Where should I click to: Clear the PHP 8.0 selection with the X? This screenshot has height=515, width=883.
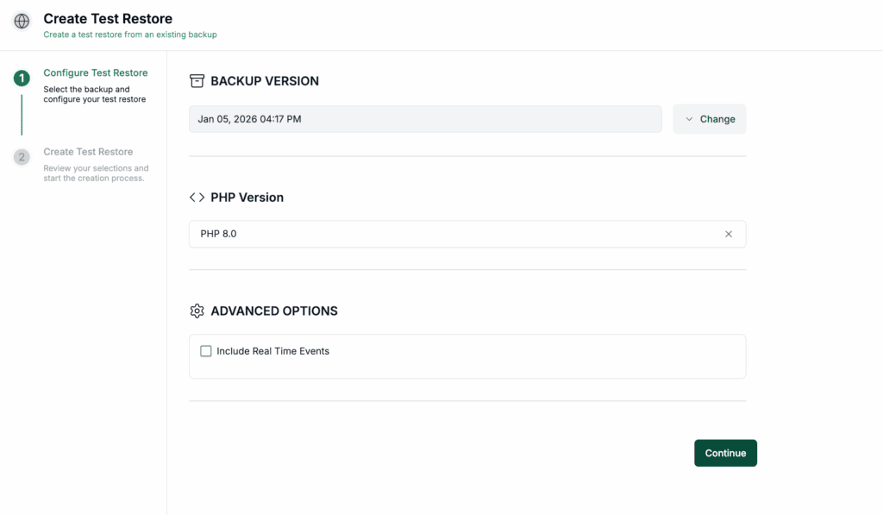[728, 234]
